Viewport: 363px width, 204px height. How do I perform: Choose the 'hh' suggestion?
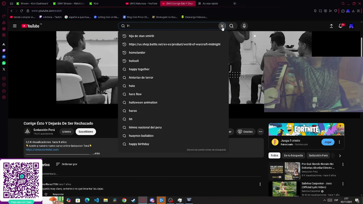click(173, 119)
